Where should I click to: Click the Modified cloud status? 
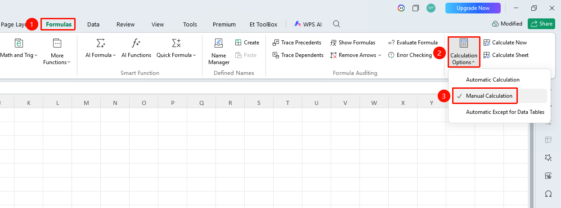click(x=507, y=24)
